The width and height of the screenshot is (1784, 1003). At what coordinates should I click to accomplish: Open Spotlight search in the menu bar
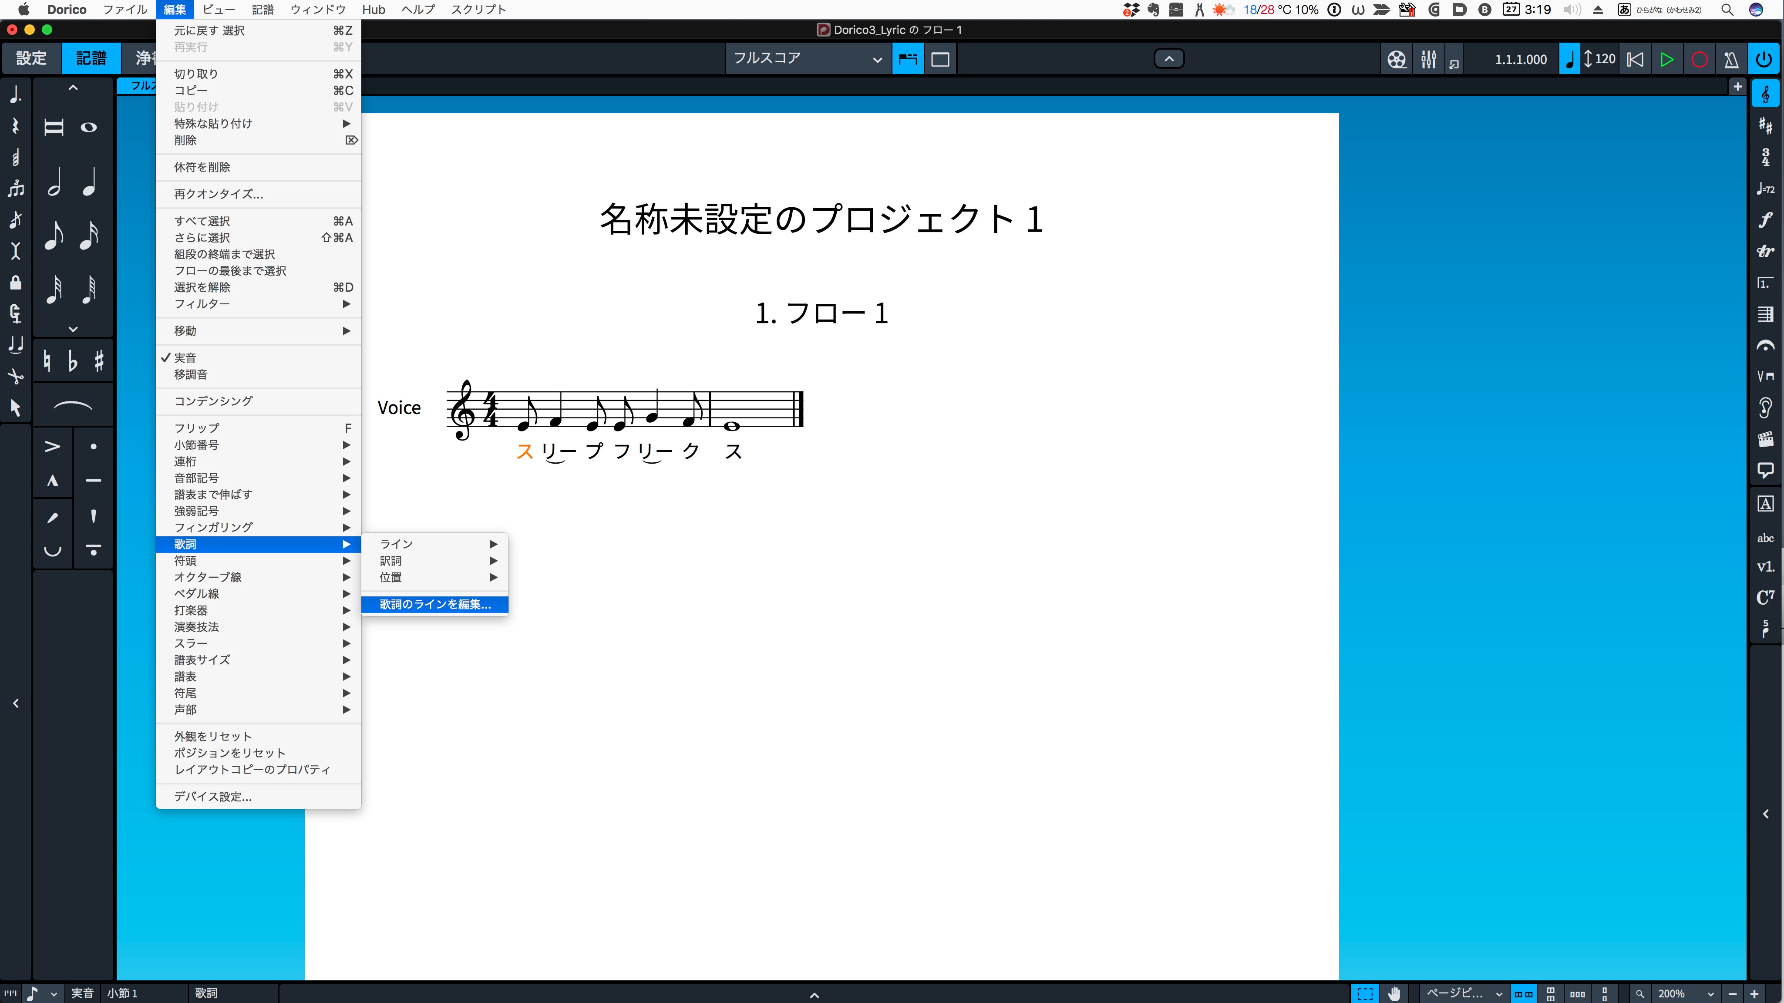(1727, 10)
